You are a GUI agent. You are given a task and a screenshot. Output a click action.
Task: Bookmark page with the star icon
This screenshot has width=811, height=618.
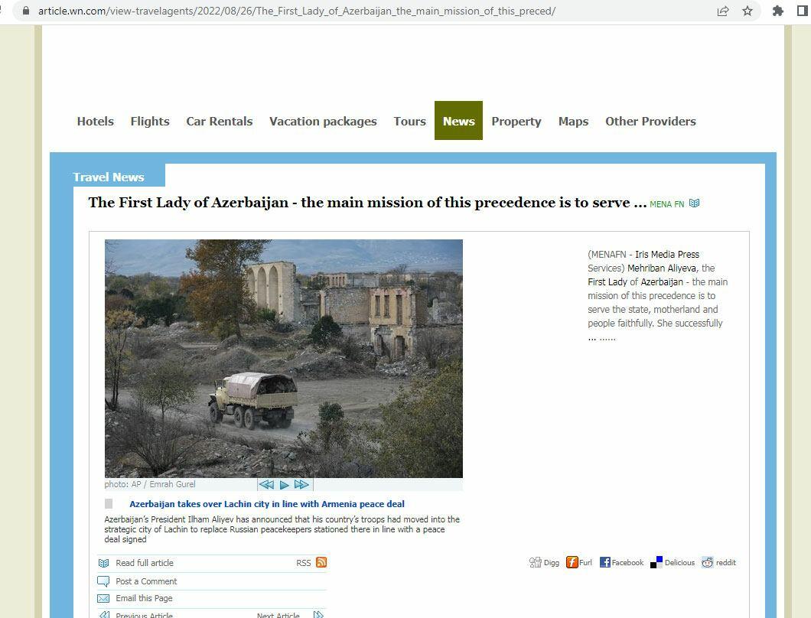point(747,11)
